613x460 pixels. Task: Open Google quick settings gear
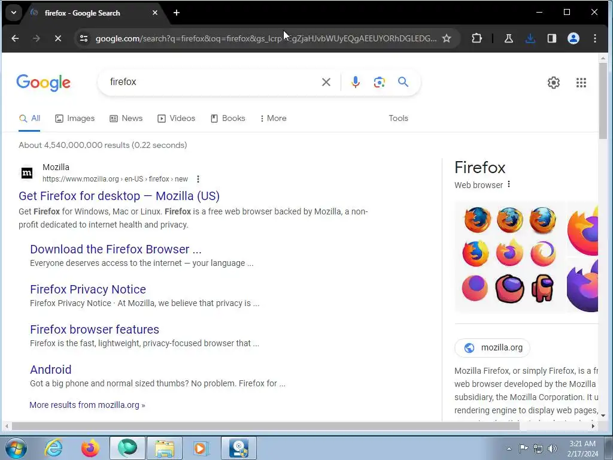(554, 83)
